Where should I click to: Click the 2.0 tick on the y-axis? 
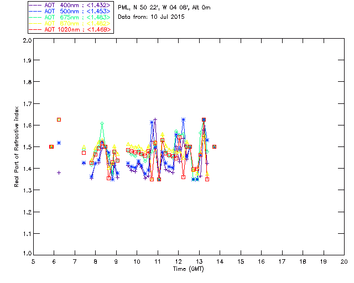tap(27, 41)
